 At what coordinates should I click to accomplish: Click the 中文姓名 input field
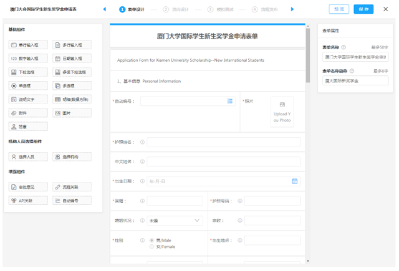click(x=223, y=161)
